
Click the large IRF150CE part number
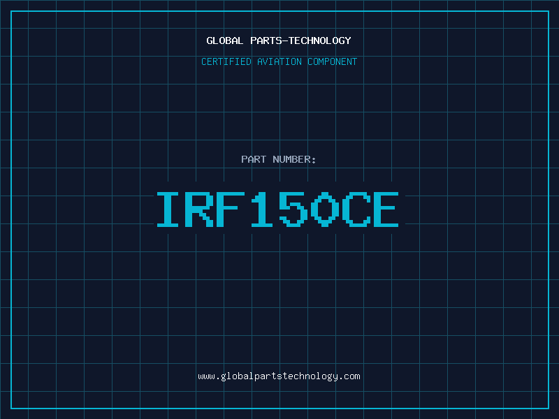279,209
